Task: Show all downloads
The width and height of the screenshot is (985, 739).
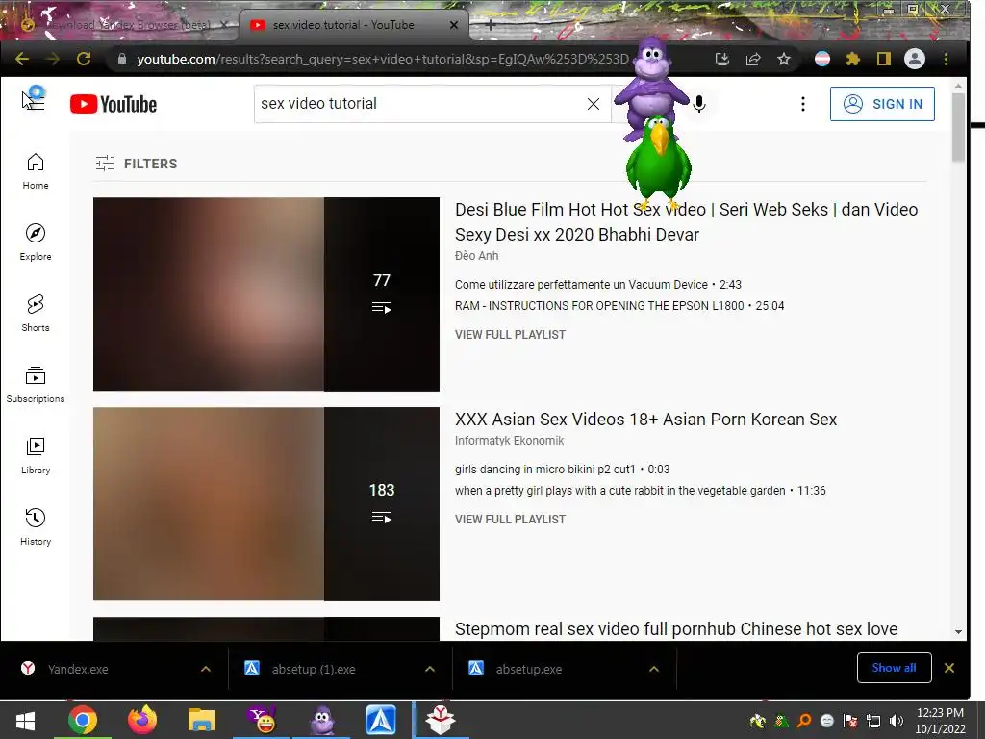Action: 894,668
